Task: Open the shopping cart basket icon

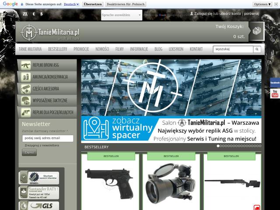Action: click(257, 31)
